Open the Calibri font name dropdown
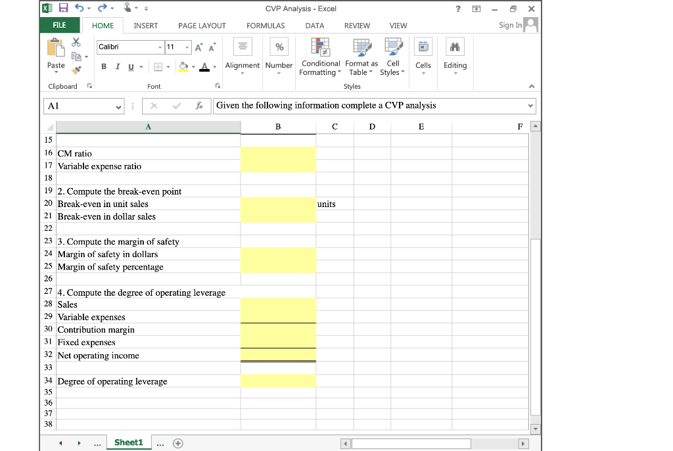Viewport: 673px width, 451px height. pos(160,47)
